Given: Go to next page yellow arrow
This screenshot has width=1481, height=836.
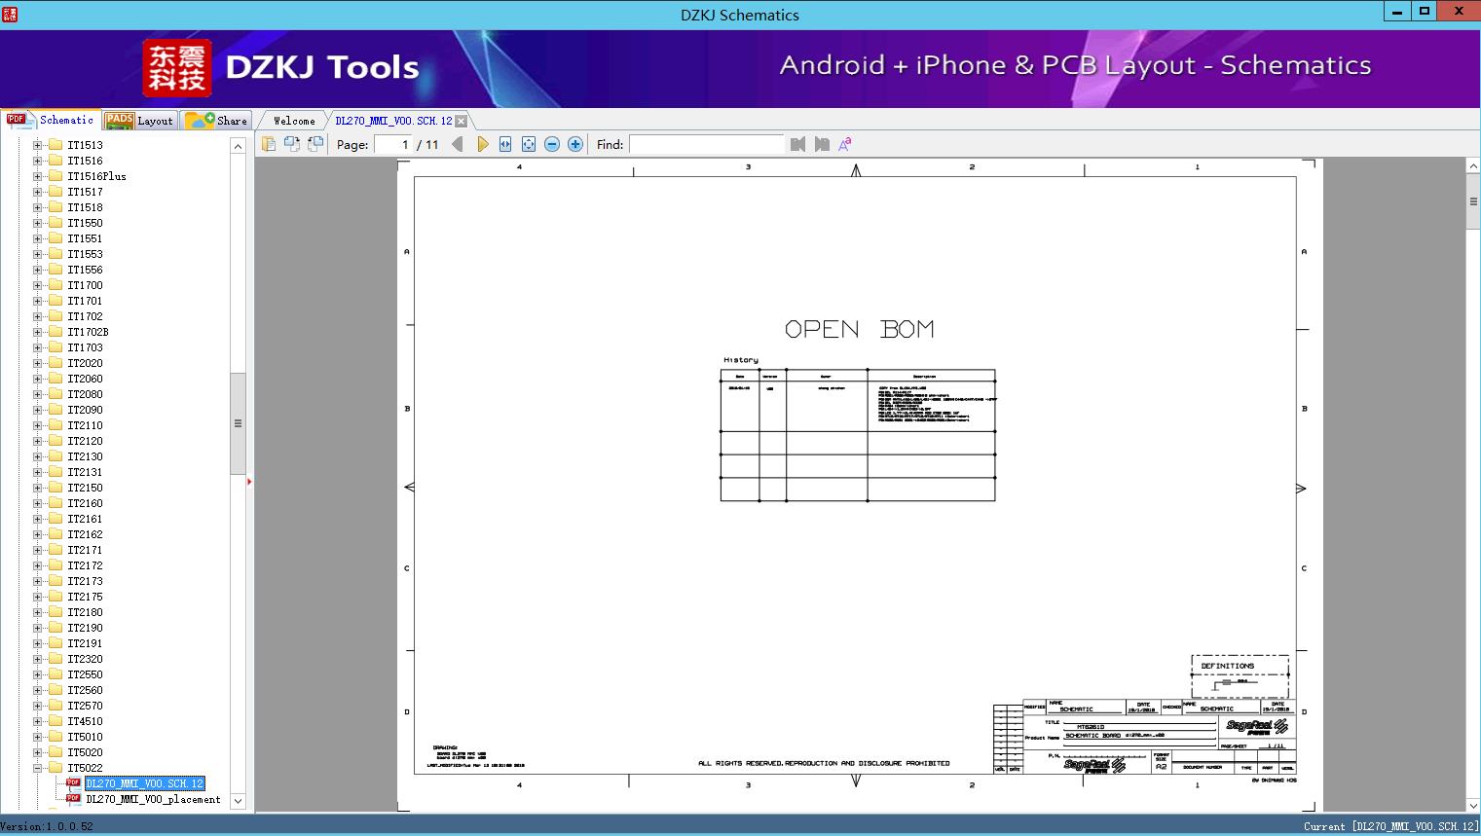Looking at the screenshot, I should click(482, 144).
